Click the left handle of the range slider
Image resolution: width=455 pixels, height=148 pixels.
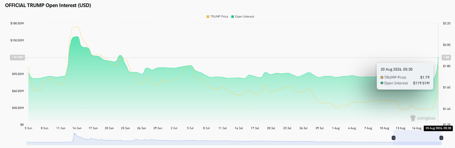(x=393, y=138)
